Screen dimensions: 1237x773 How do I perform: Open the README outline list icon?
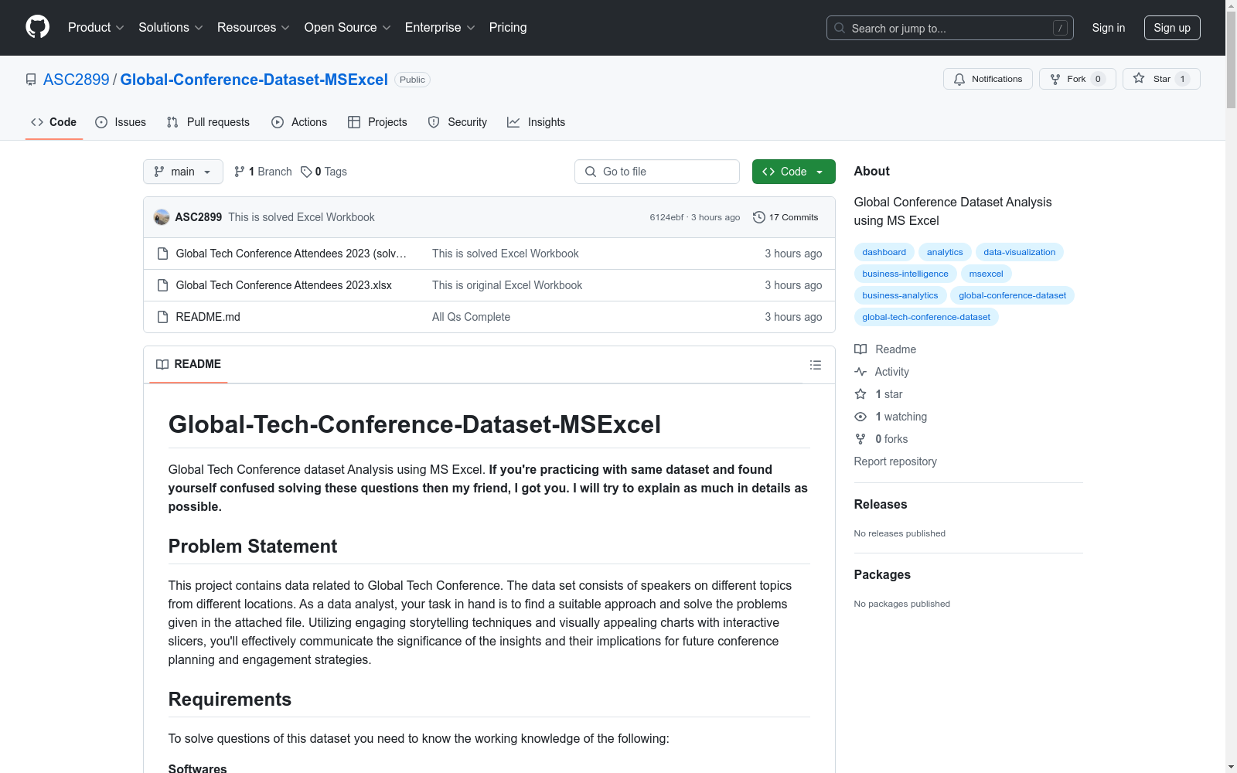pos(816,365)
